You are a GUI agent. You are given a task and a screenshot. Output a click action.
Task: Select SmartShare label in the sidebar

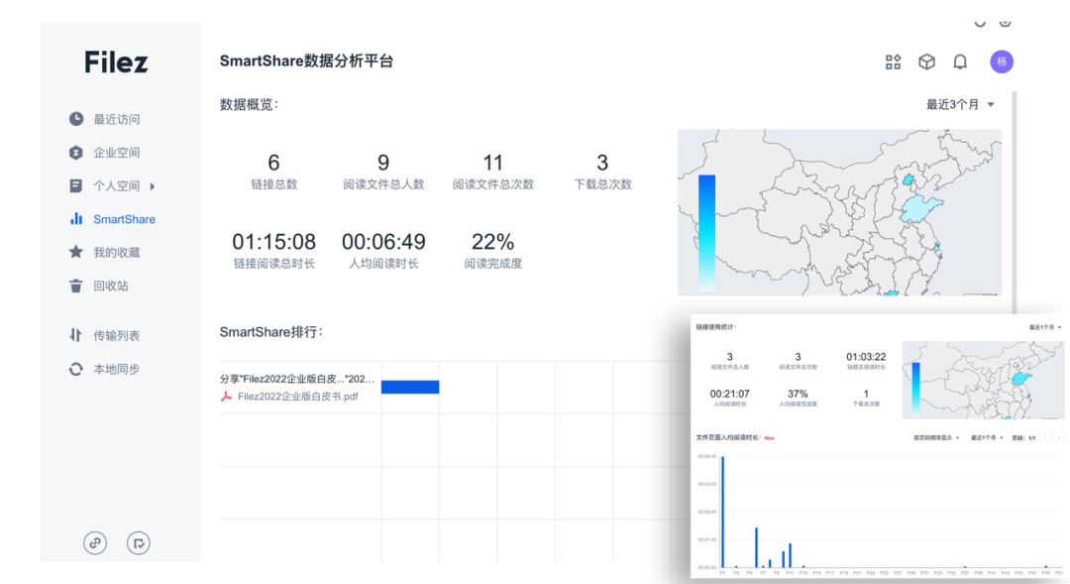coord(124,219)
